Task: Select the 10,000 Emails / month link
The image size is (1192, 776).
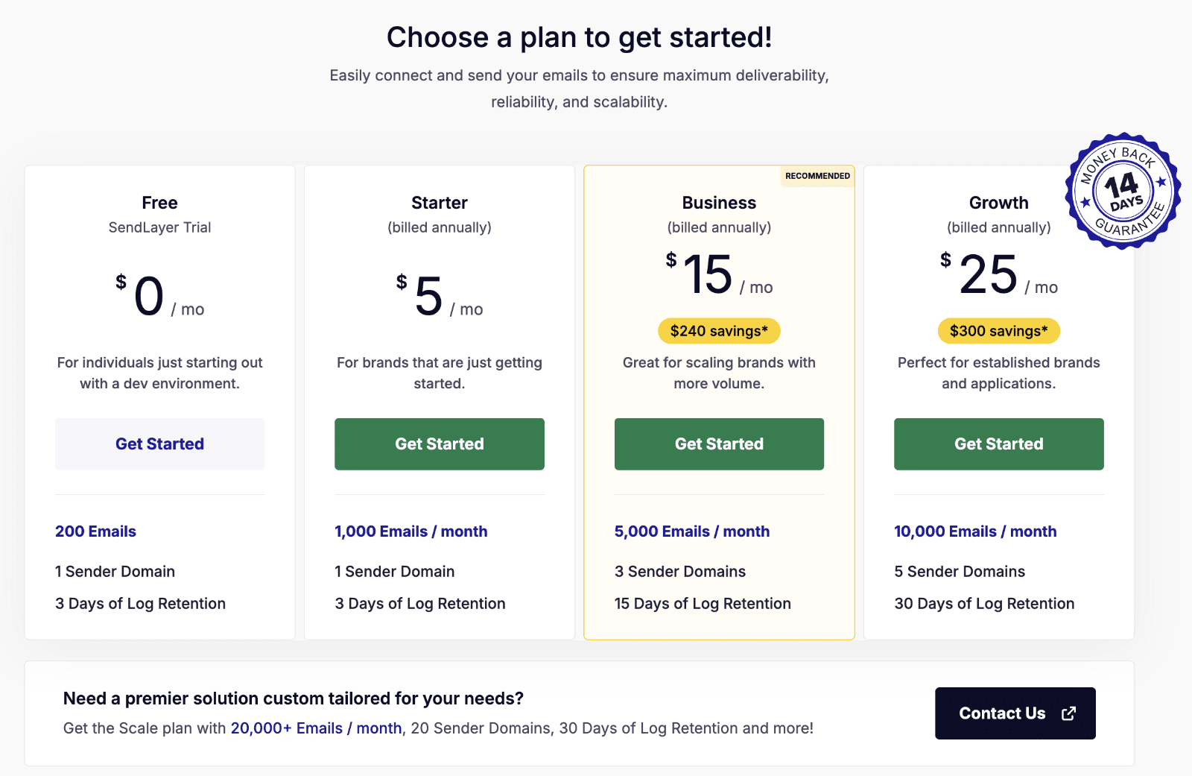Action: point(975,531)
